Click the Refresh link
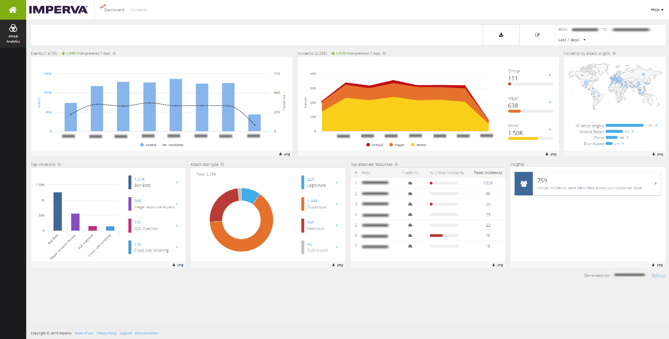 (x=658, y=275)
